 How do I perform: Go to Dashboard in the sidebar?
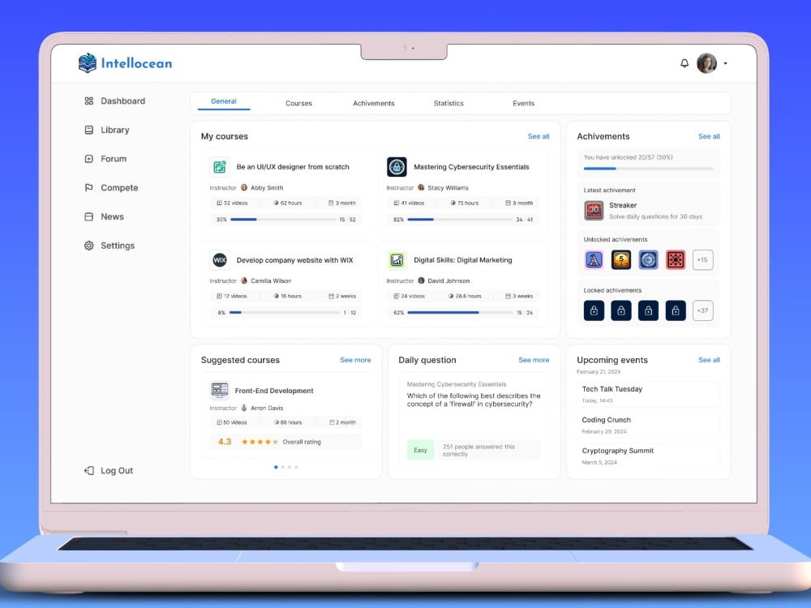115,101
